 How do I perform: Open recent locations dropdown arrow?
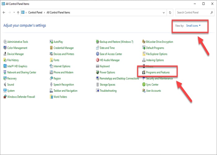[x=14, y=12]
